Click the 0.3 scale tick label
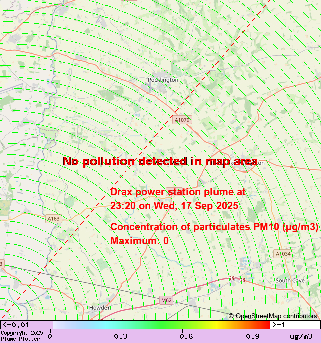Screen dimensions: 321x343 [121, 336]
